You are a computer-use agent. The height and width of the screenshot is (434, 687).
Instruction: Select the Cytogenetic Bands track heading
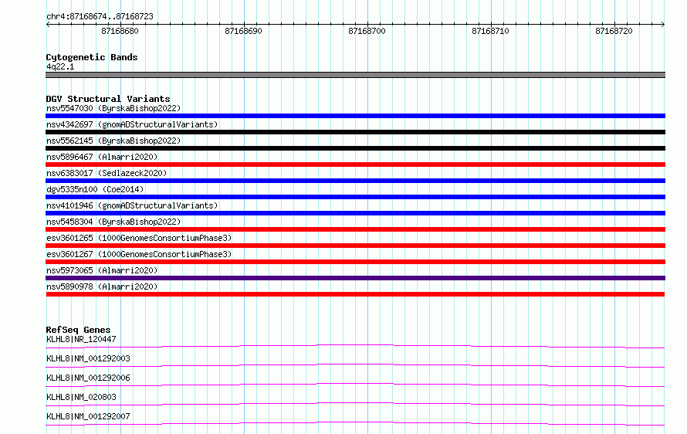click(x=92, y=57)
